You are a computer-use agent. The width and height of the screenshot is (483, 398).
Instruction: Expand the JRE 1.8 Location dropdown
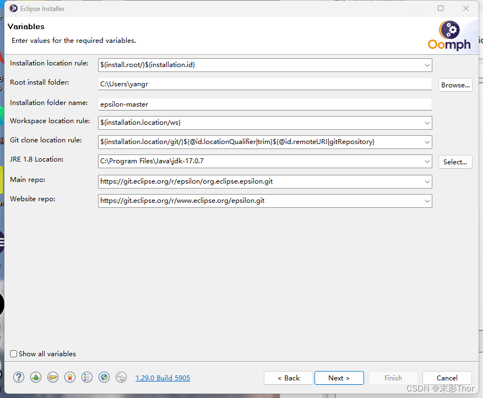pos(427,162)
